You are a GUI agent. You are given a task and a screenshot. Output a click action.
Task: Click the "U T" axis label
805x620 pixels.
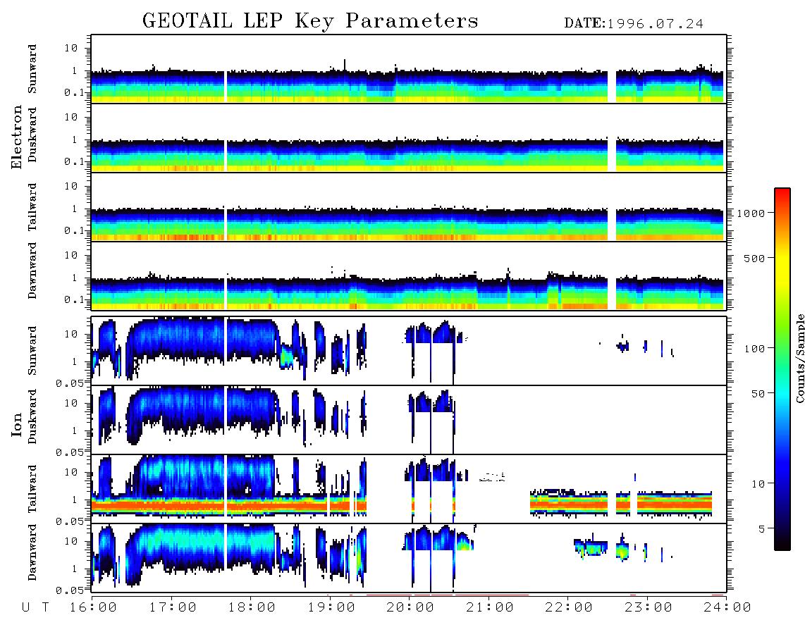[36, 608]
